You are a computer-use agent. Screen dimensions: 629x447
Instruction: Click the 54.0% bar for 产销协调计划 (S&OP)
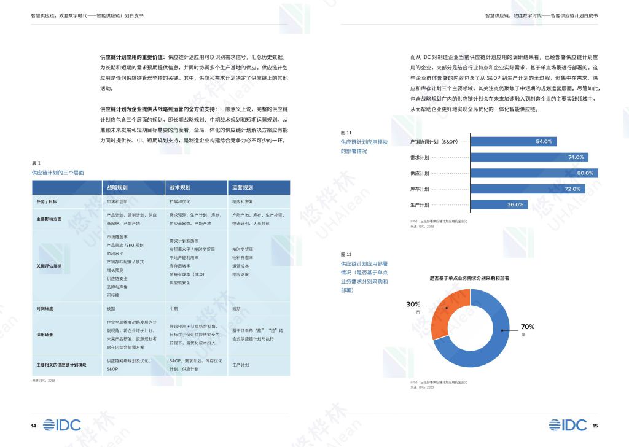[x=514, y=141]
